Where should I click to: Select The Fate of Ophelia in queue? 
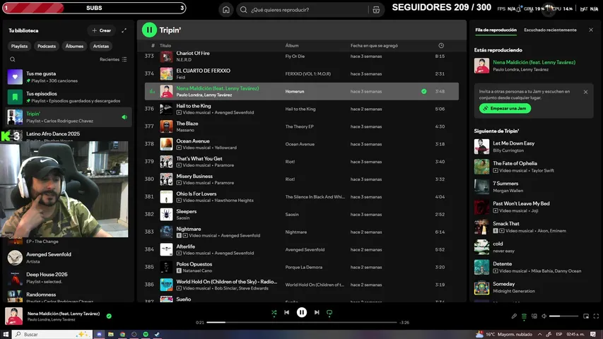[534, 167]
